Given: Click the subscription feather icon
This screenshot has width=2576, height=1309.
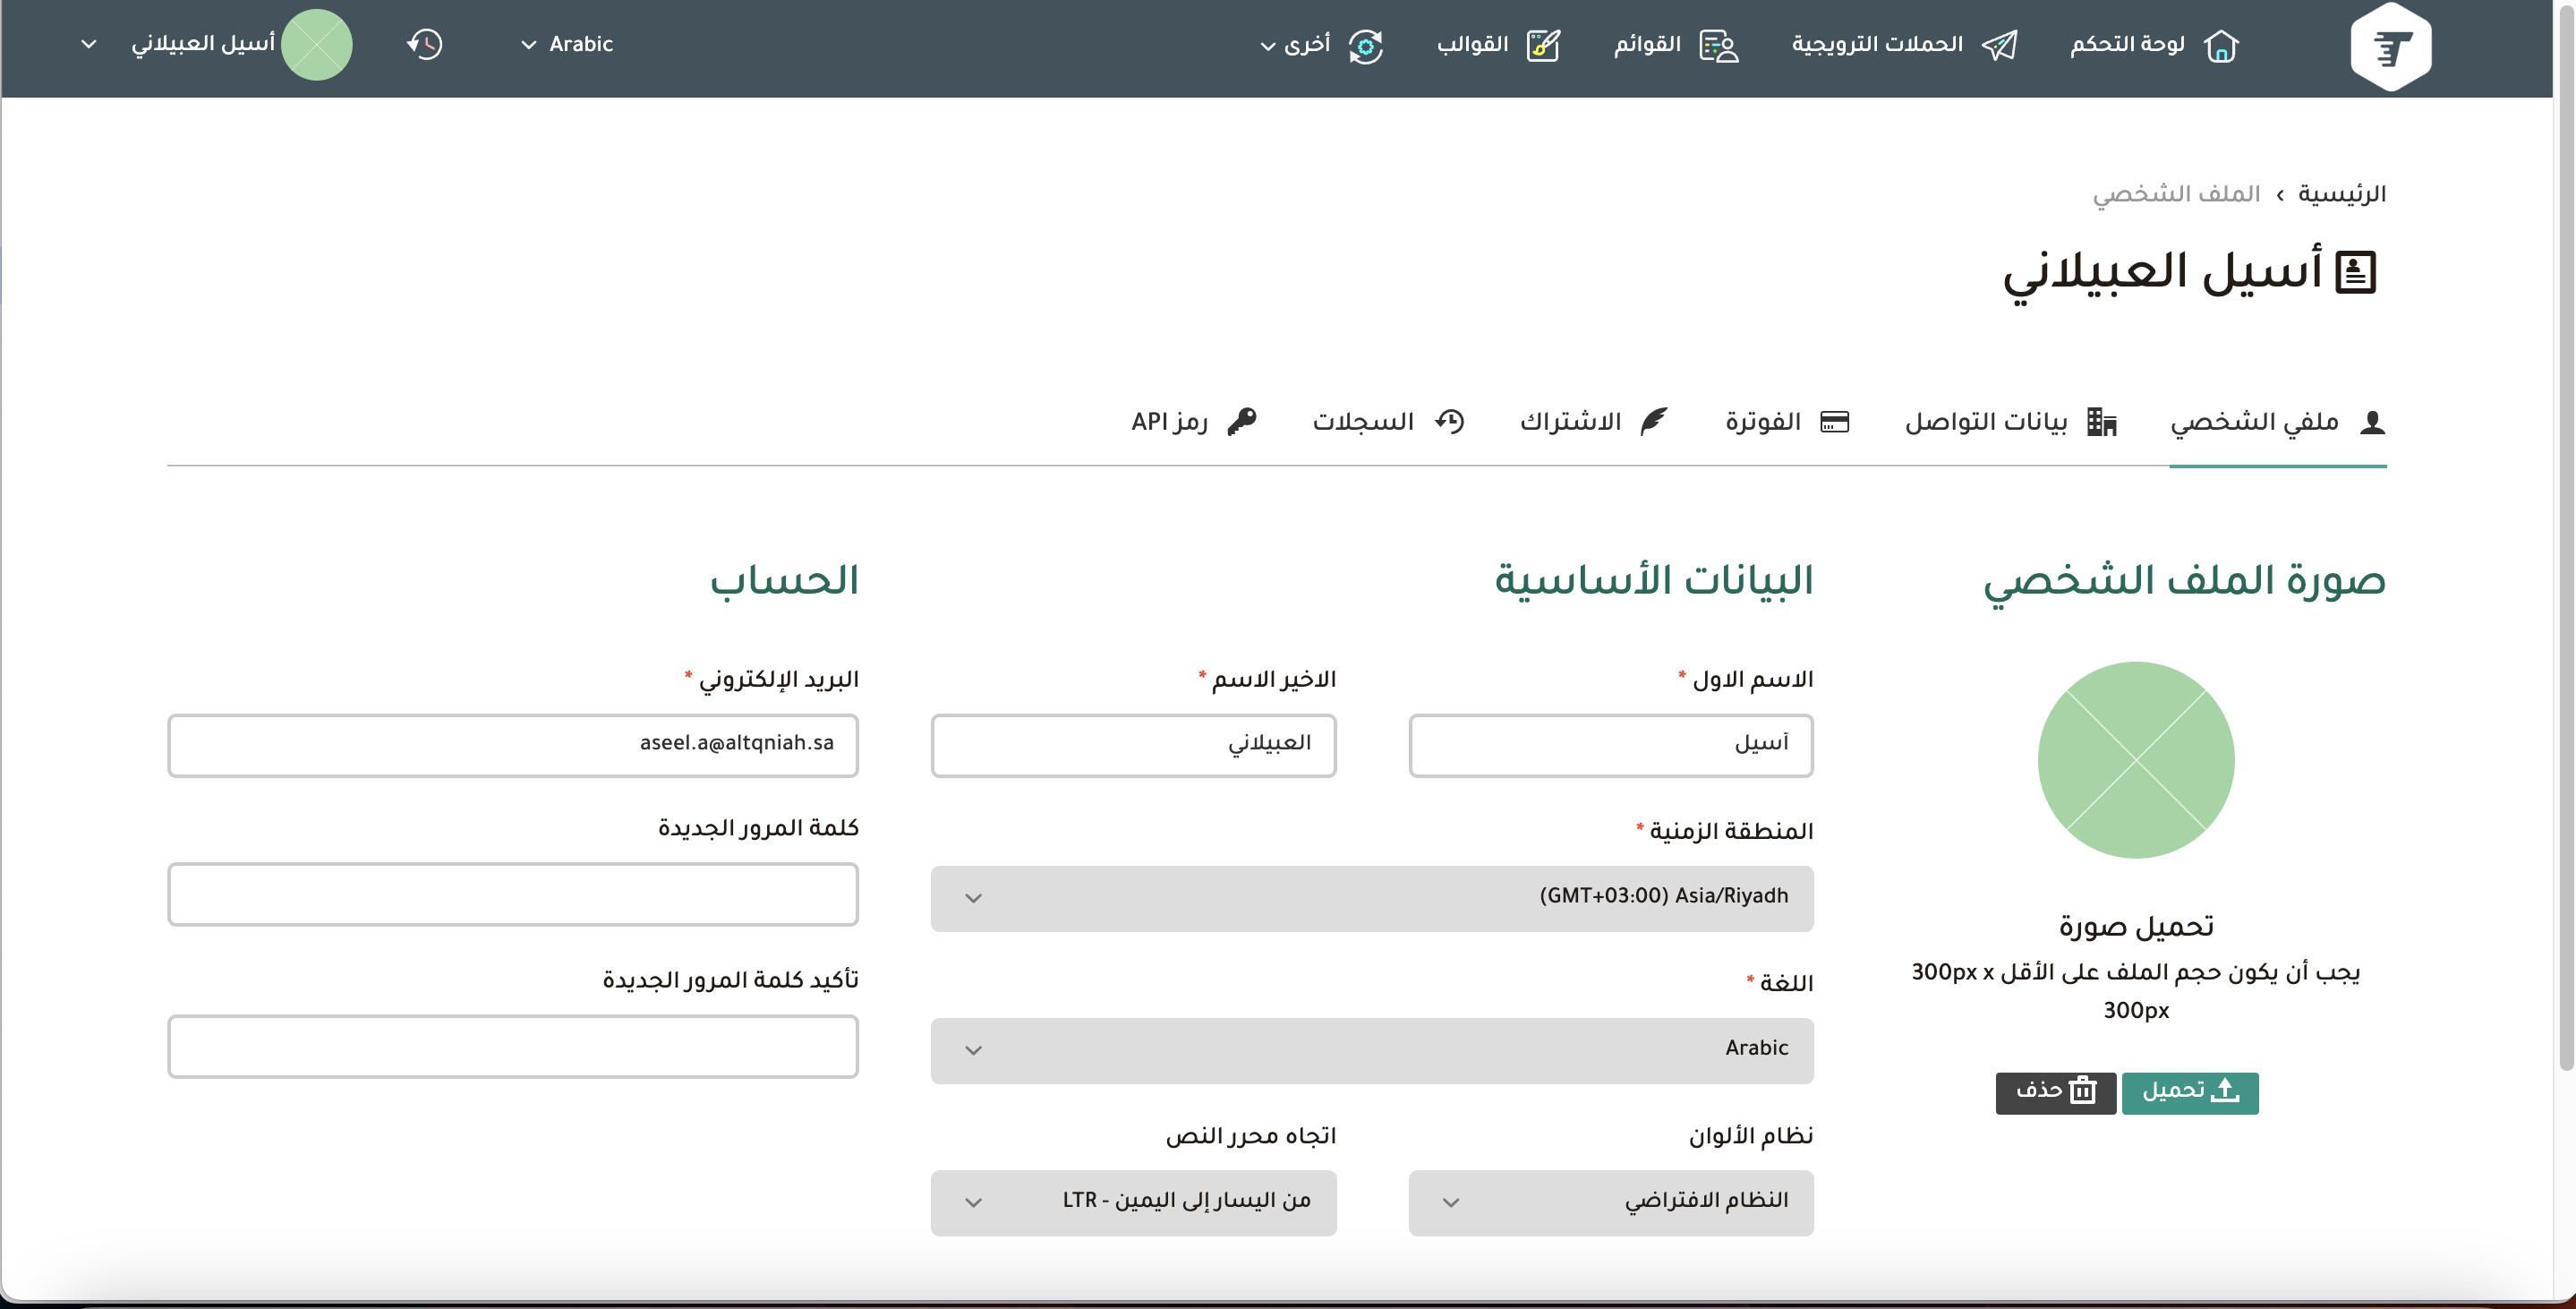Looking at the screenshot, I should (x=1654, y=421).
